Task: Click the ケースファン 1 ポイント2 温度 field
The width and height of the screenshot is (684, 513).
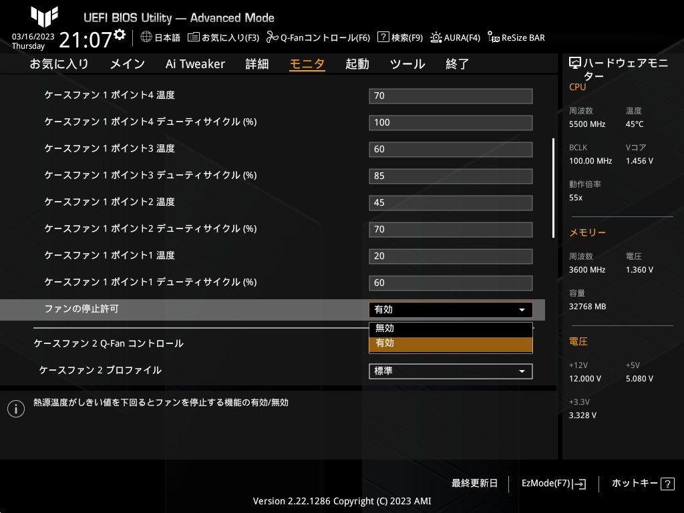Action: pos(451,203)
